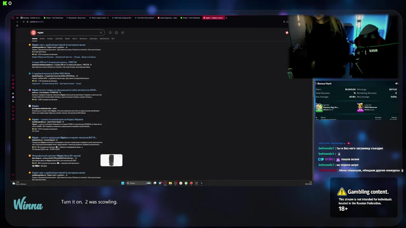Open the Winna Crypto Casino browser tab
Screen dimensions: 406x228
(x=99, y=18)
